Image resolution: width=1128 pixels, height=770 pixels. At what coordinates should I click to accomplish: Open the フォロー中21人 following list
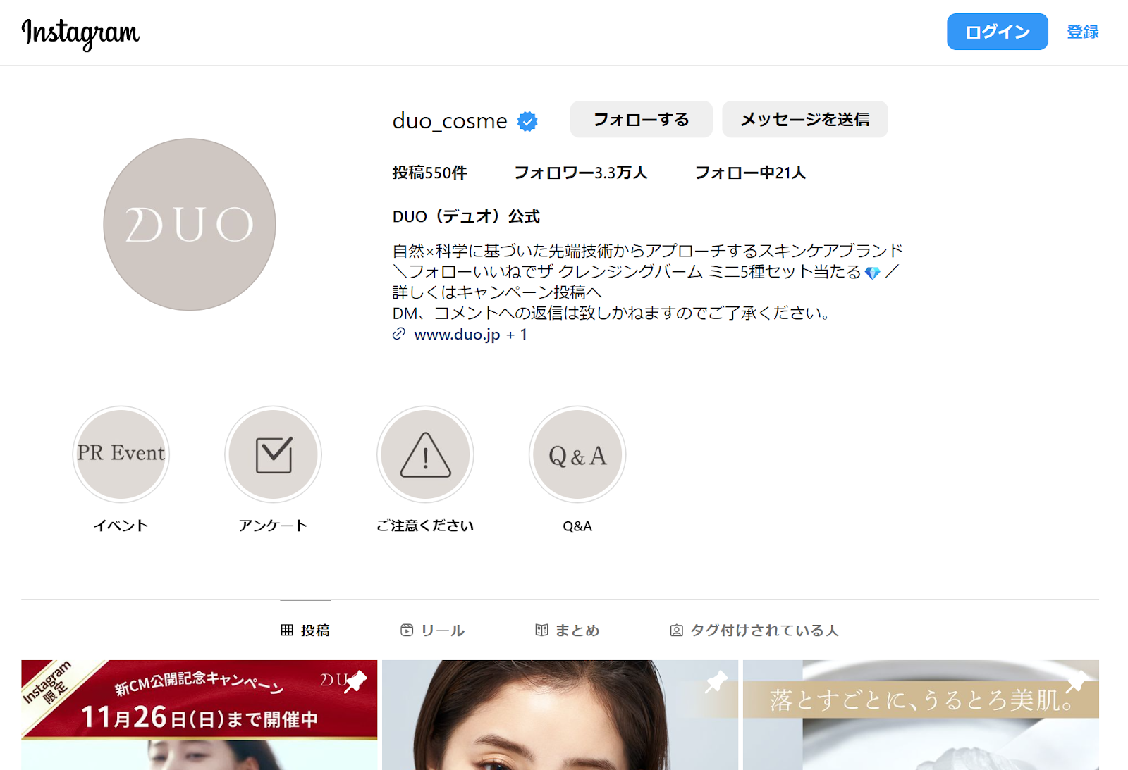[750, 173]
